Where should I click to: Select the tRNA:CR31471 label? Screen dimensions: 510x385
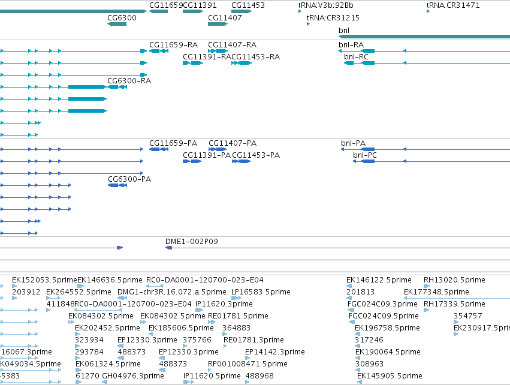(453, 5)
